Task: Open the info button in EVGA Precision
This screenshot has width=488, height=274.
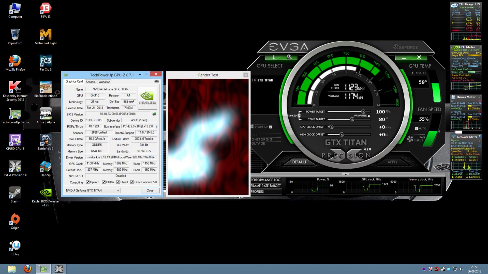Action: coord(274,57)
